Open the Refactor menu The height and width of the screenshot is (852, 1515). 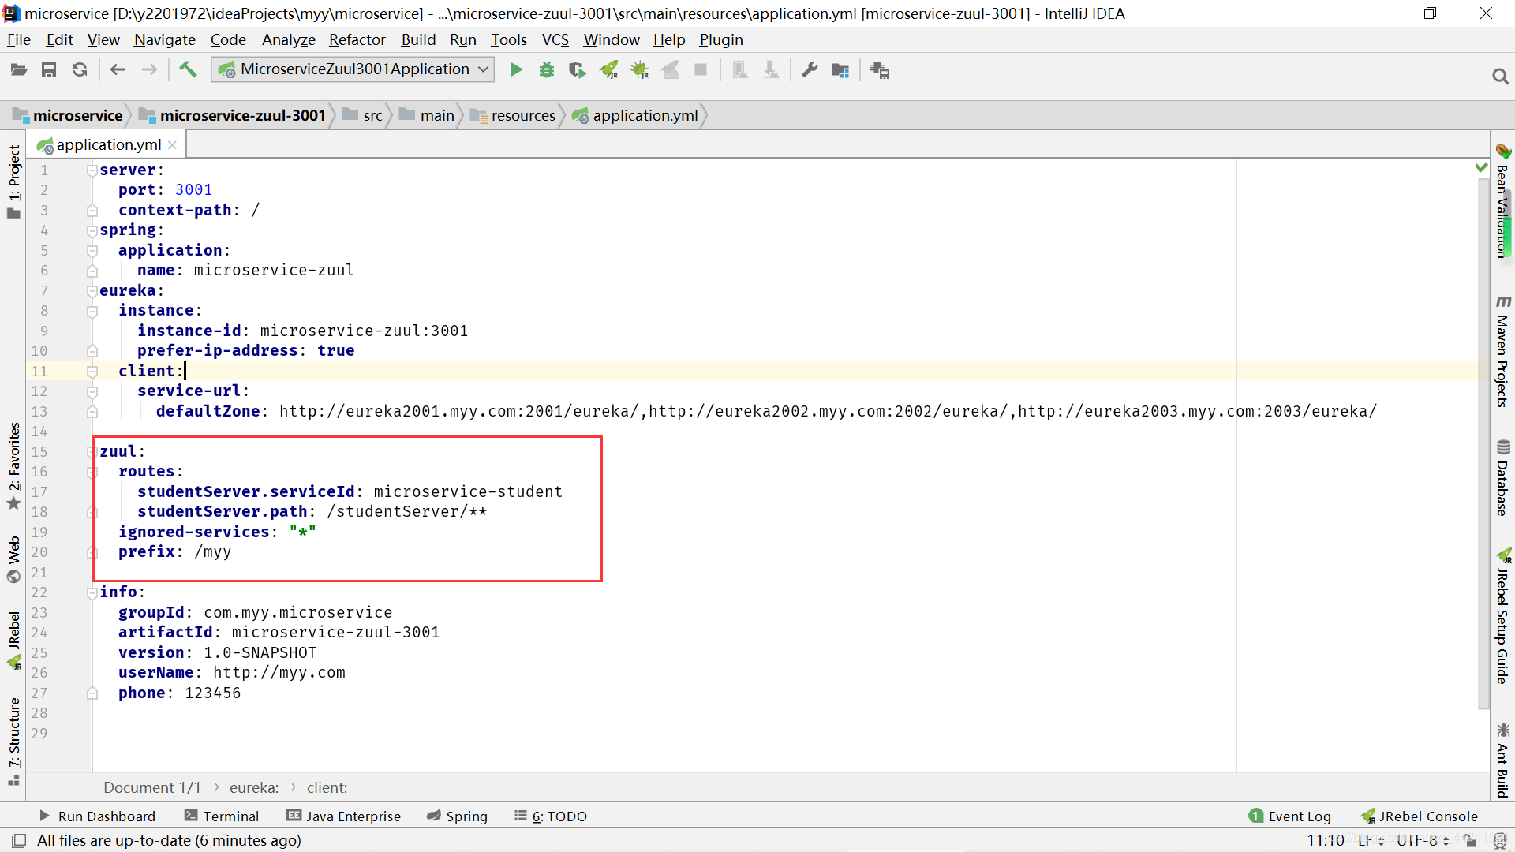tap(357, 39)
